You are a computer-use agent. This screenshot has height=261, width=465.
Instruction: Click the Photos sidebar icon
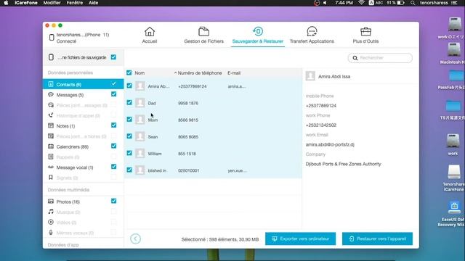(x=51, y=202)
